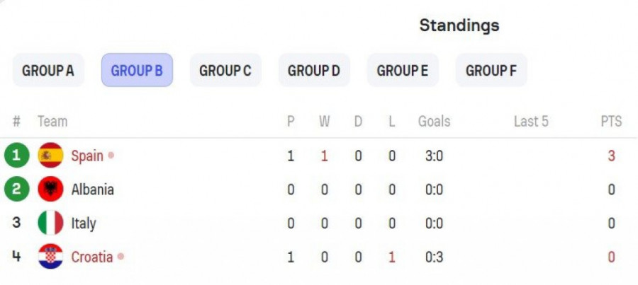Screen dimensions: 638x285
Task: Click live dot next to Spain
Action: coord(111,156)
